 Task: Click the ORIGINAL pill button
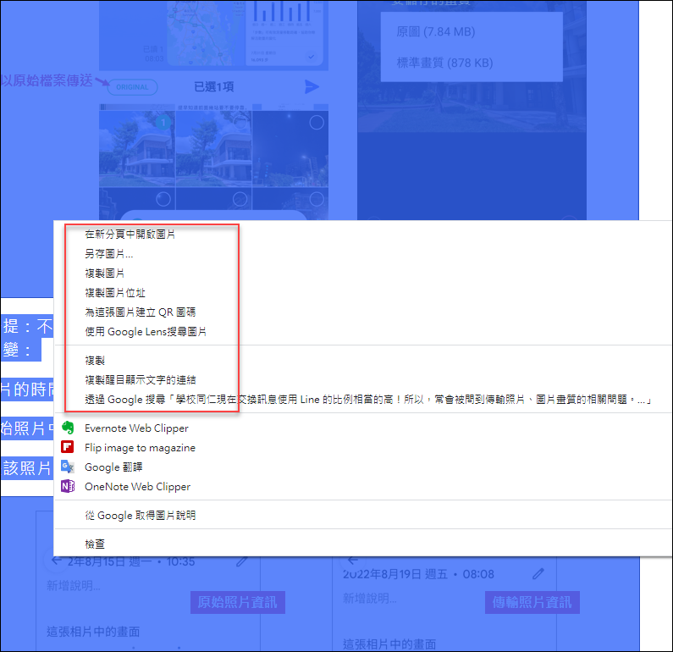click(x=132, y=87)
